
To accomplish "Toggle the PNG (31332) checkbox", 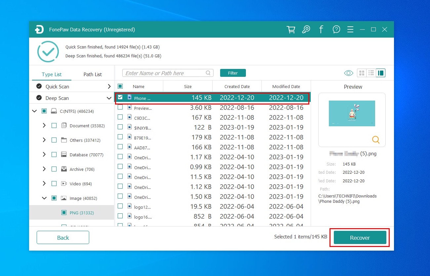I will click(x=64, y=213).
